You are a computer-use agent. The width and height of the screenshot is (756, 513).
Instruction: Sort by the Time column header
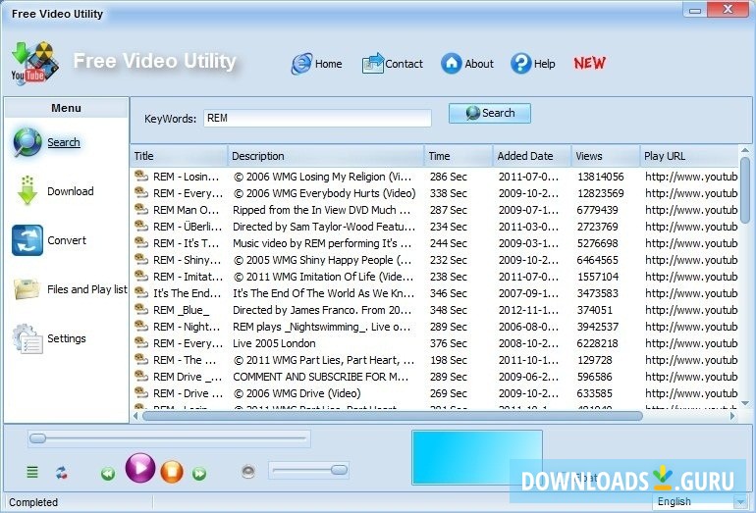(459, 156)
